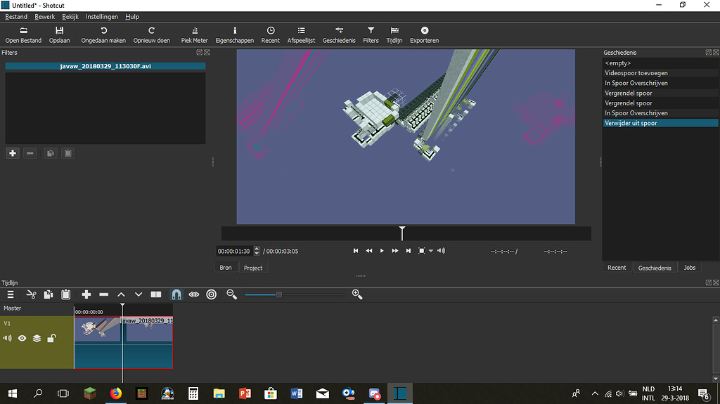Toggle the lock on track V1
Screen dimensions: 720x404
pos(51,339)
